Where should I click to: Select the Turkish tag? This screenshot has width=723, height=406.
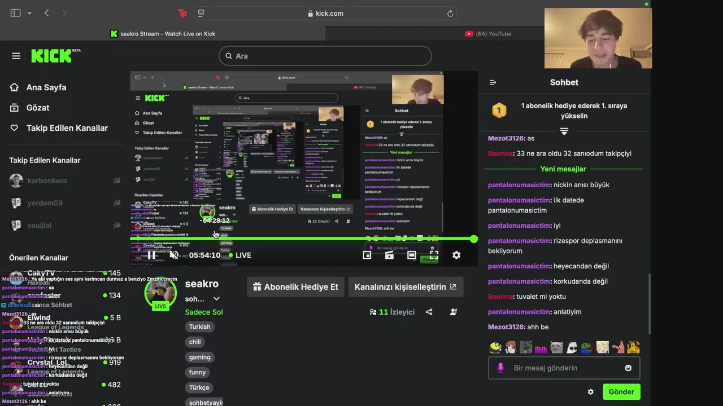click(199, 326)
